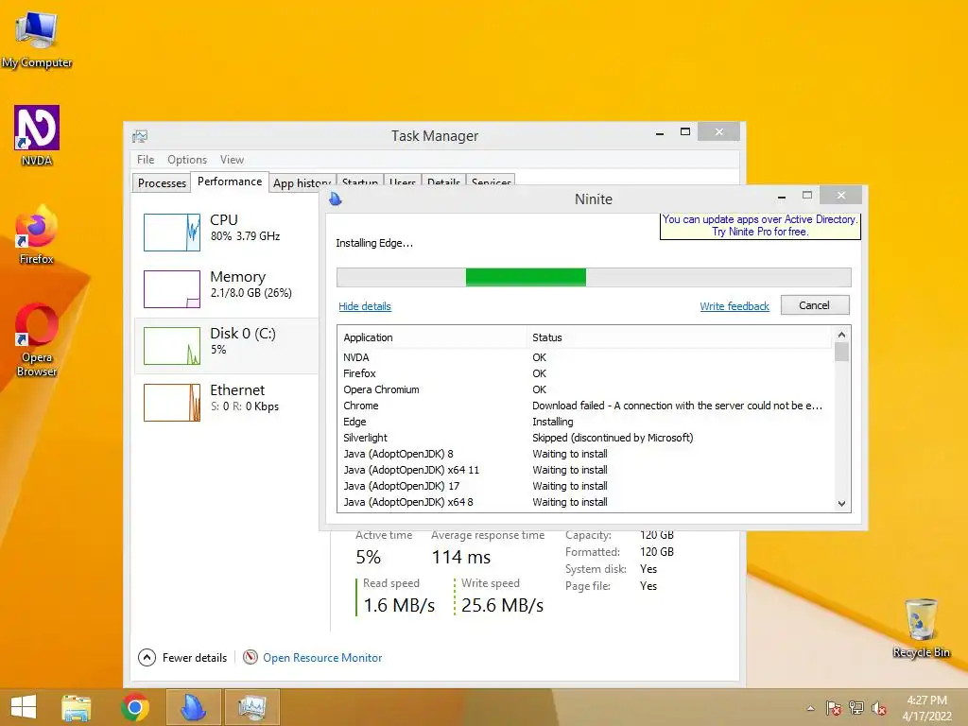968x726 pixels.
Task: Open Action Center flag tray icon
Action: [834, 708]
